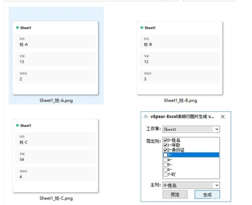252x205 pixels.
Task: Click the 预览 button
Action: click(175, 194)
